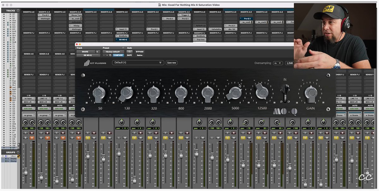Open the dbx 160 insert

[231, 29]
